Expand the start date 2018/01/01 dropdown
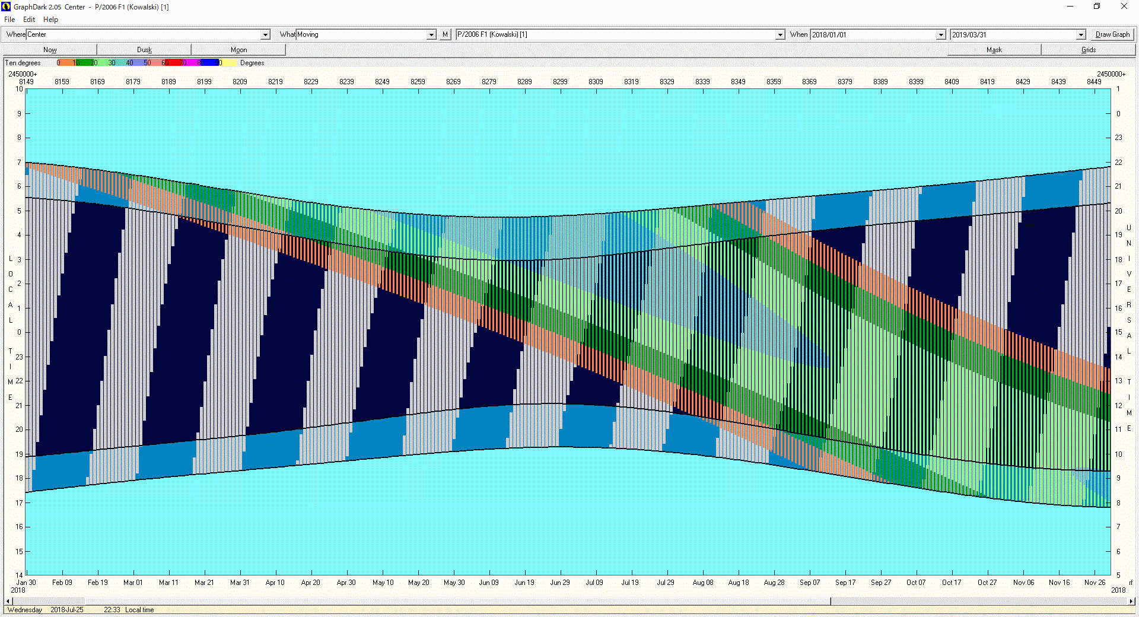Viewport: 1139px width, 617px height. (941, 35)
